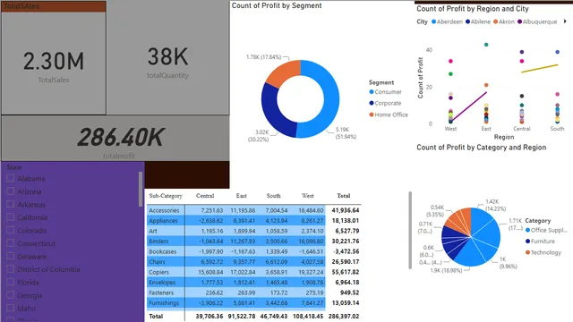Toggle the Connecticut checkbox

tap(10, 243)
